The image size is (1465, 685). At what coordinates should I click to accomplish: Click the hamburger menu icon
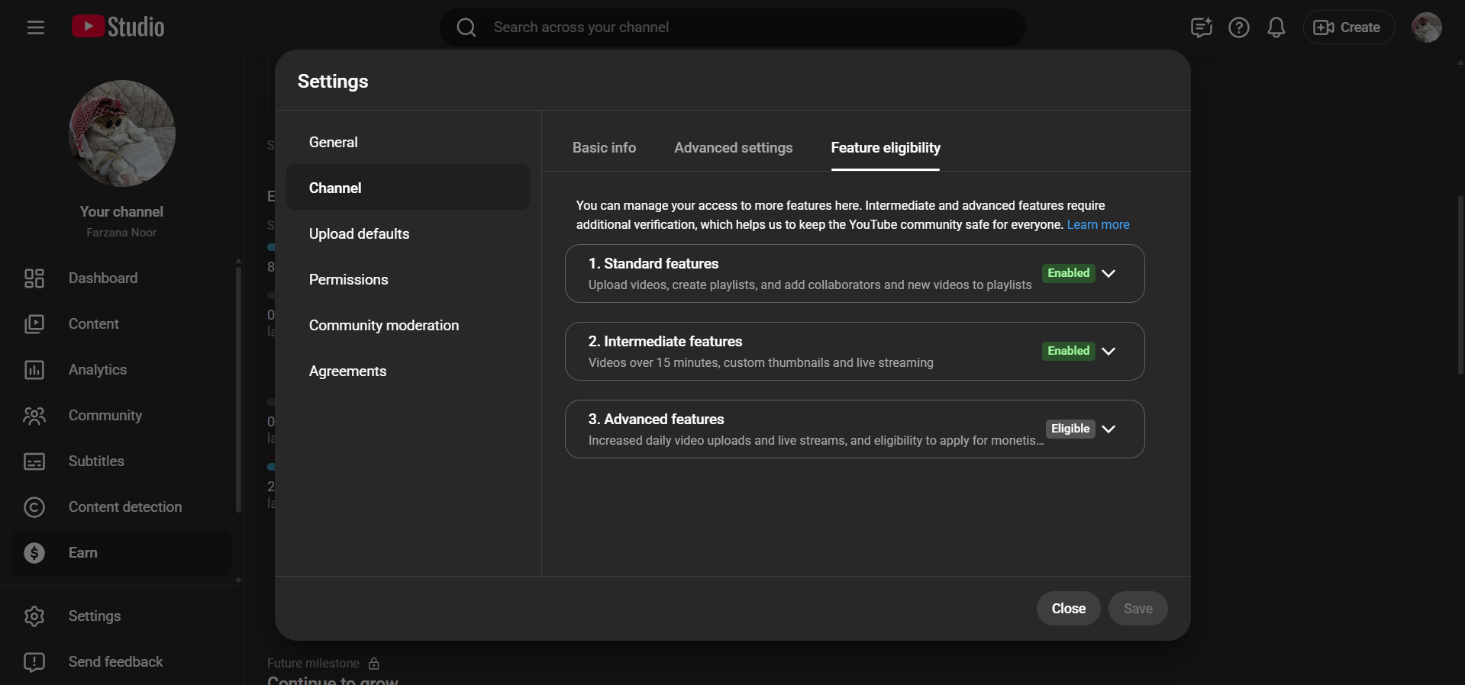pyautogui.click(x=35, y=27)
